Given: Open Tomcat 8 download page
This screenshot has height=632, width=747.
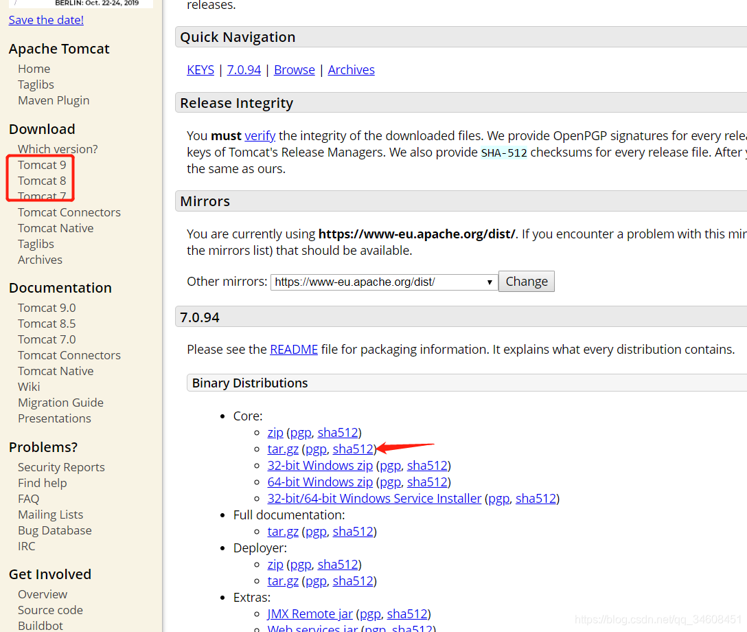Looking at the screenshot, I should coord(42,181).
